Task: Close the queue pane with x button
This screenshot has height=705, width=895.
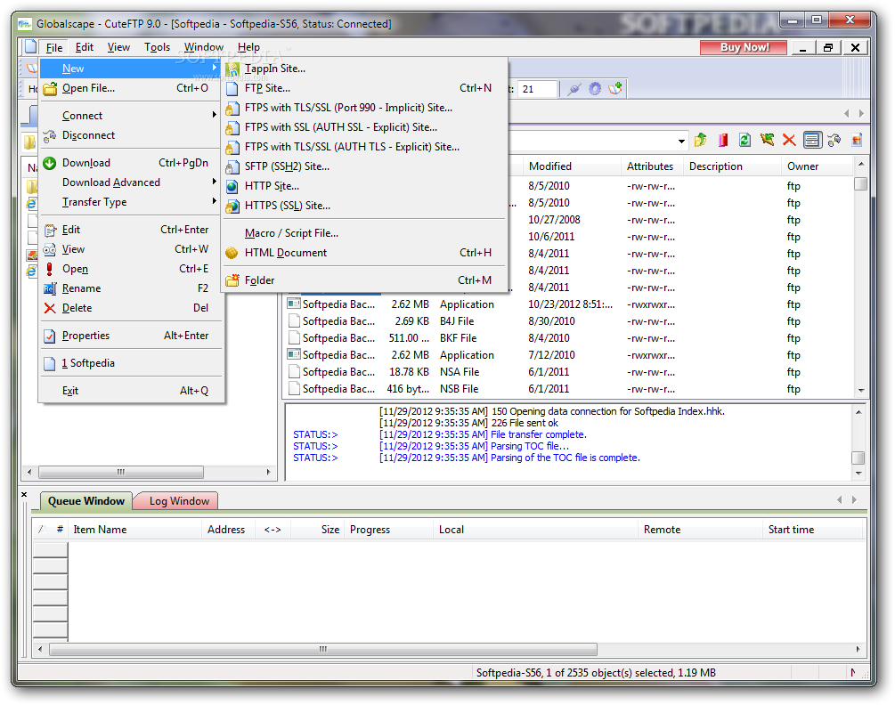Action: pyautogui.click(x=24, y=494)
